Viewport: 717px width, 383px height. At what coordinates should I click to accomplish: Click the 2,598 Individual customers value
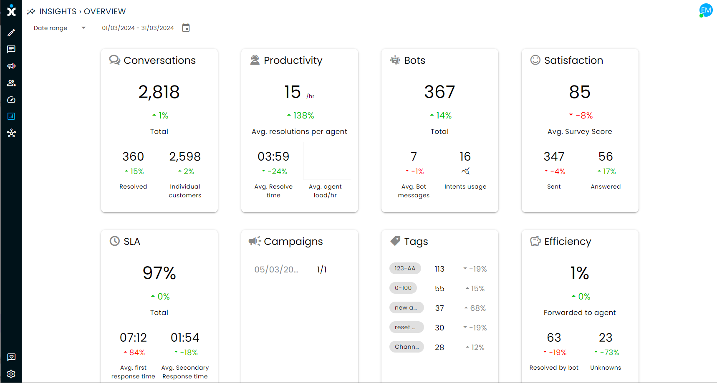[185, 156]
